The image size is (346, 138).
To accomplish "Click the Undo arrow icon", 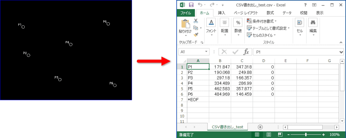I will pos(200,5).
